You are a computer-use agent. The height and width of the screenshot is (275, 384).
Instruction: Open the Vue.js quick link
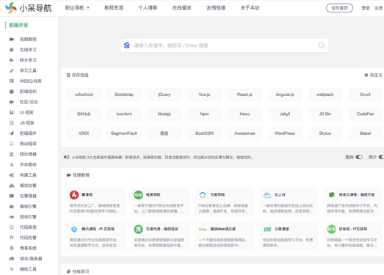(205, 95)
